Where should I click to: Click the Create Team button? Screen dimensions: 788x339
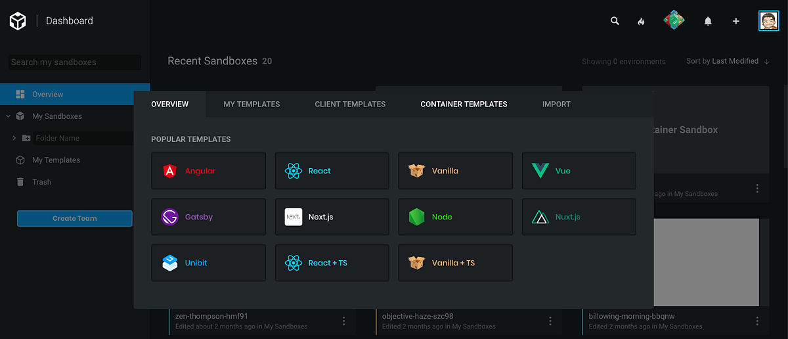[75, 218]
